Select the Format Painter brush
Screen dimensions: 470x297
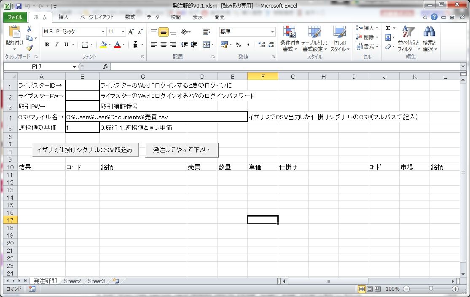[x=30, y=48]
